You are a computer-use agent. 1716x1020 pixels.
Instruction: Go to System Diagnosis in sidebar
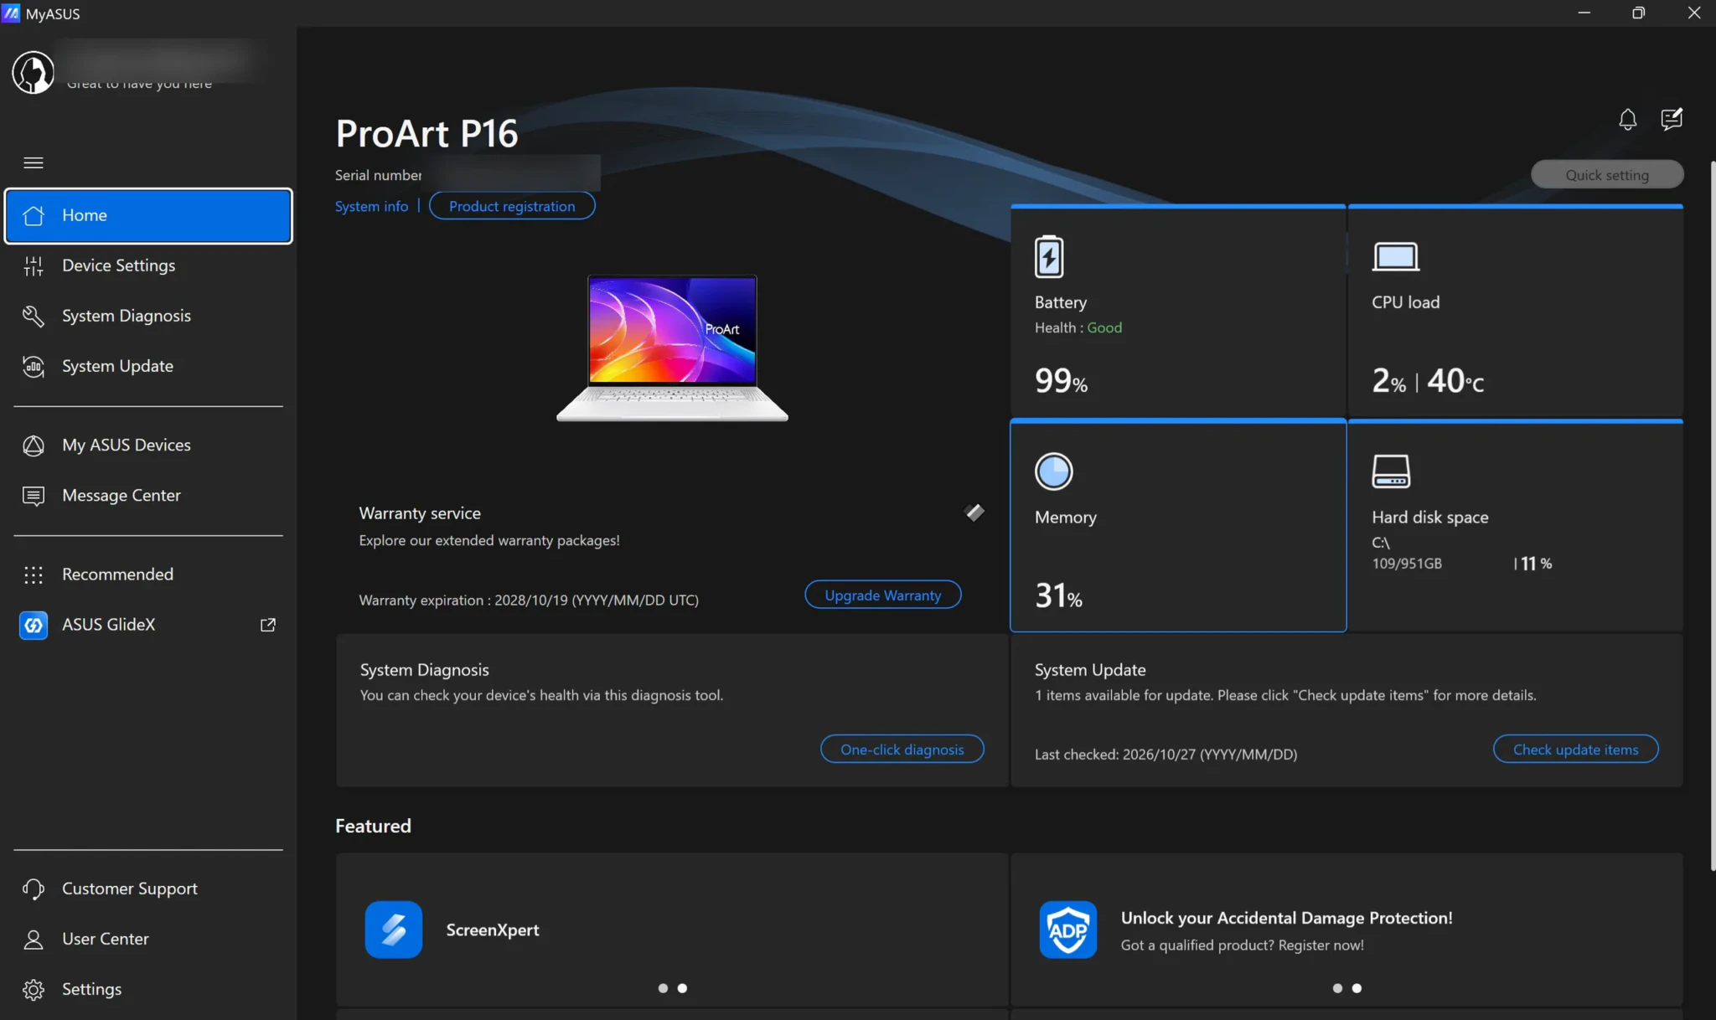tap(148, 316)
